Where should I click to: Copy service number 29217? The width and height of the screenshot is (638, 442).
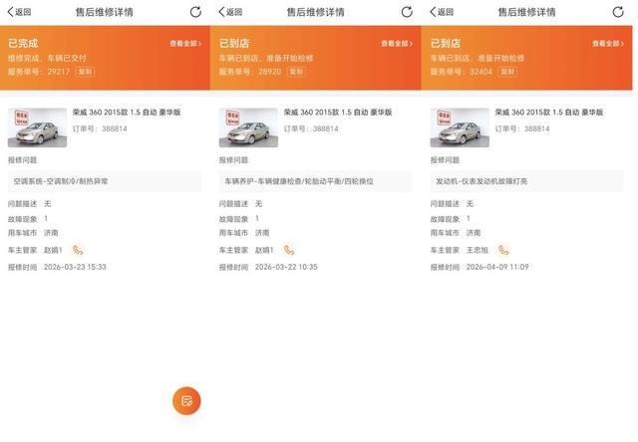tap(86, 73)
